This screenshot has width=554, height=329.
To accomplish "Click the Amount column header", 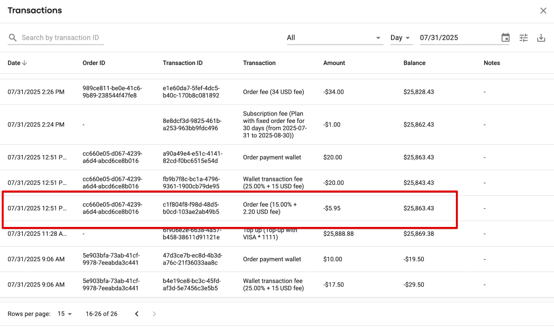I will [x=334, y=63].
